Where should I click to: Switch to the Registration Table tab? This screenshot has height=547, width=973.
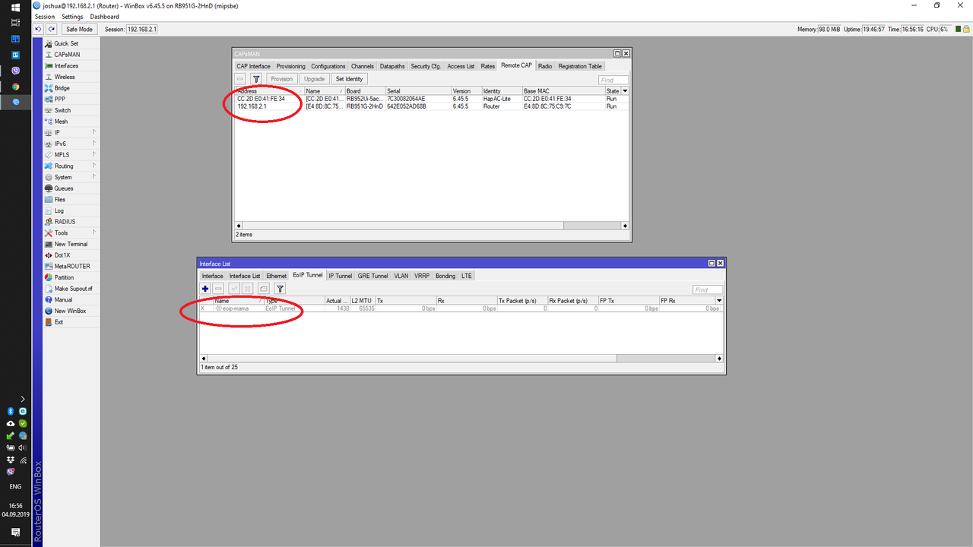[580, 66]
